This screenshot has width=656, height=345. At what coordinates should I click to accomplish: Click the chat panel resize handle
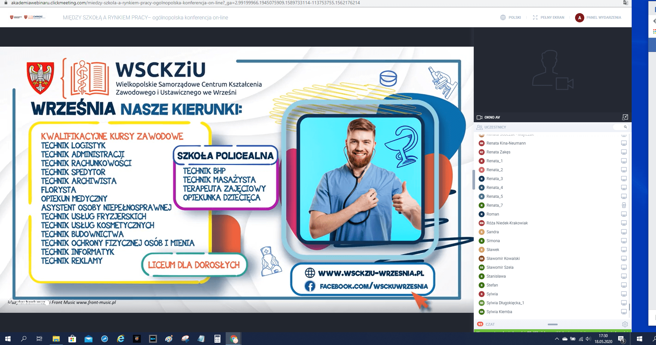552,324
